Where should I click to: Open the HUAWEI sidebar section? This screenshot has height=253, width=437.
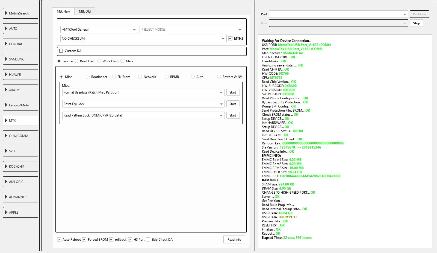pyautogui.click(x=20, y=74)
